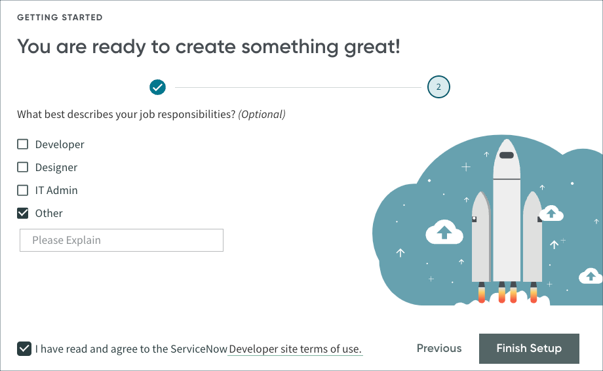This screenshot has width=603, height=371.
Task: Click the right side booster rocket
Action: (x=532, y=239)
